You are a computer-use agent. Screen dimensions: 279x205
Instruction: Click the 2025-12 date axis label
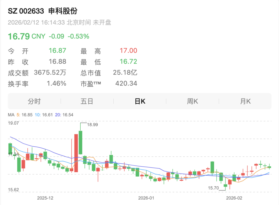[x=45, y=198]
